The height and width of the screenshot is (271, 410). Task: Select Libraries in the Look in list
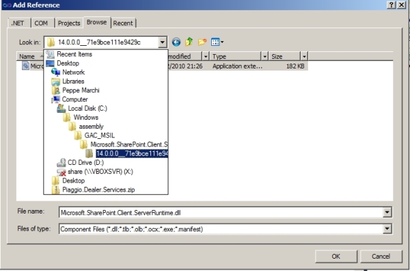click(73, 81)
